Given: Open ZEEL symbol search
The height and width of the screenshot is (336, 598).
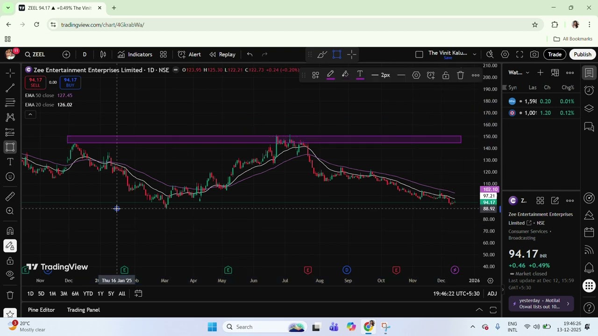Looking at the screenshot, I should pos(35,55).
